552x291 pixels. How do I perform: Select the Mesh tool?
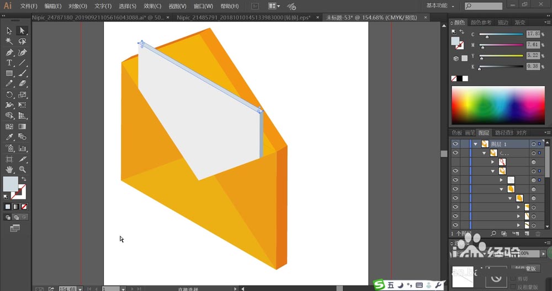(9, 127)
